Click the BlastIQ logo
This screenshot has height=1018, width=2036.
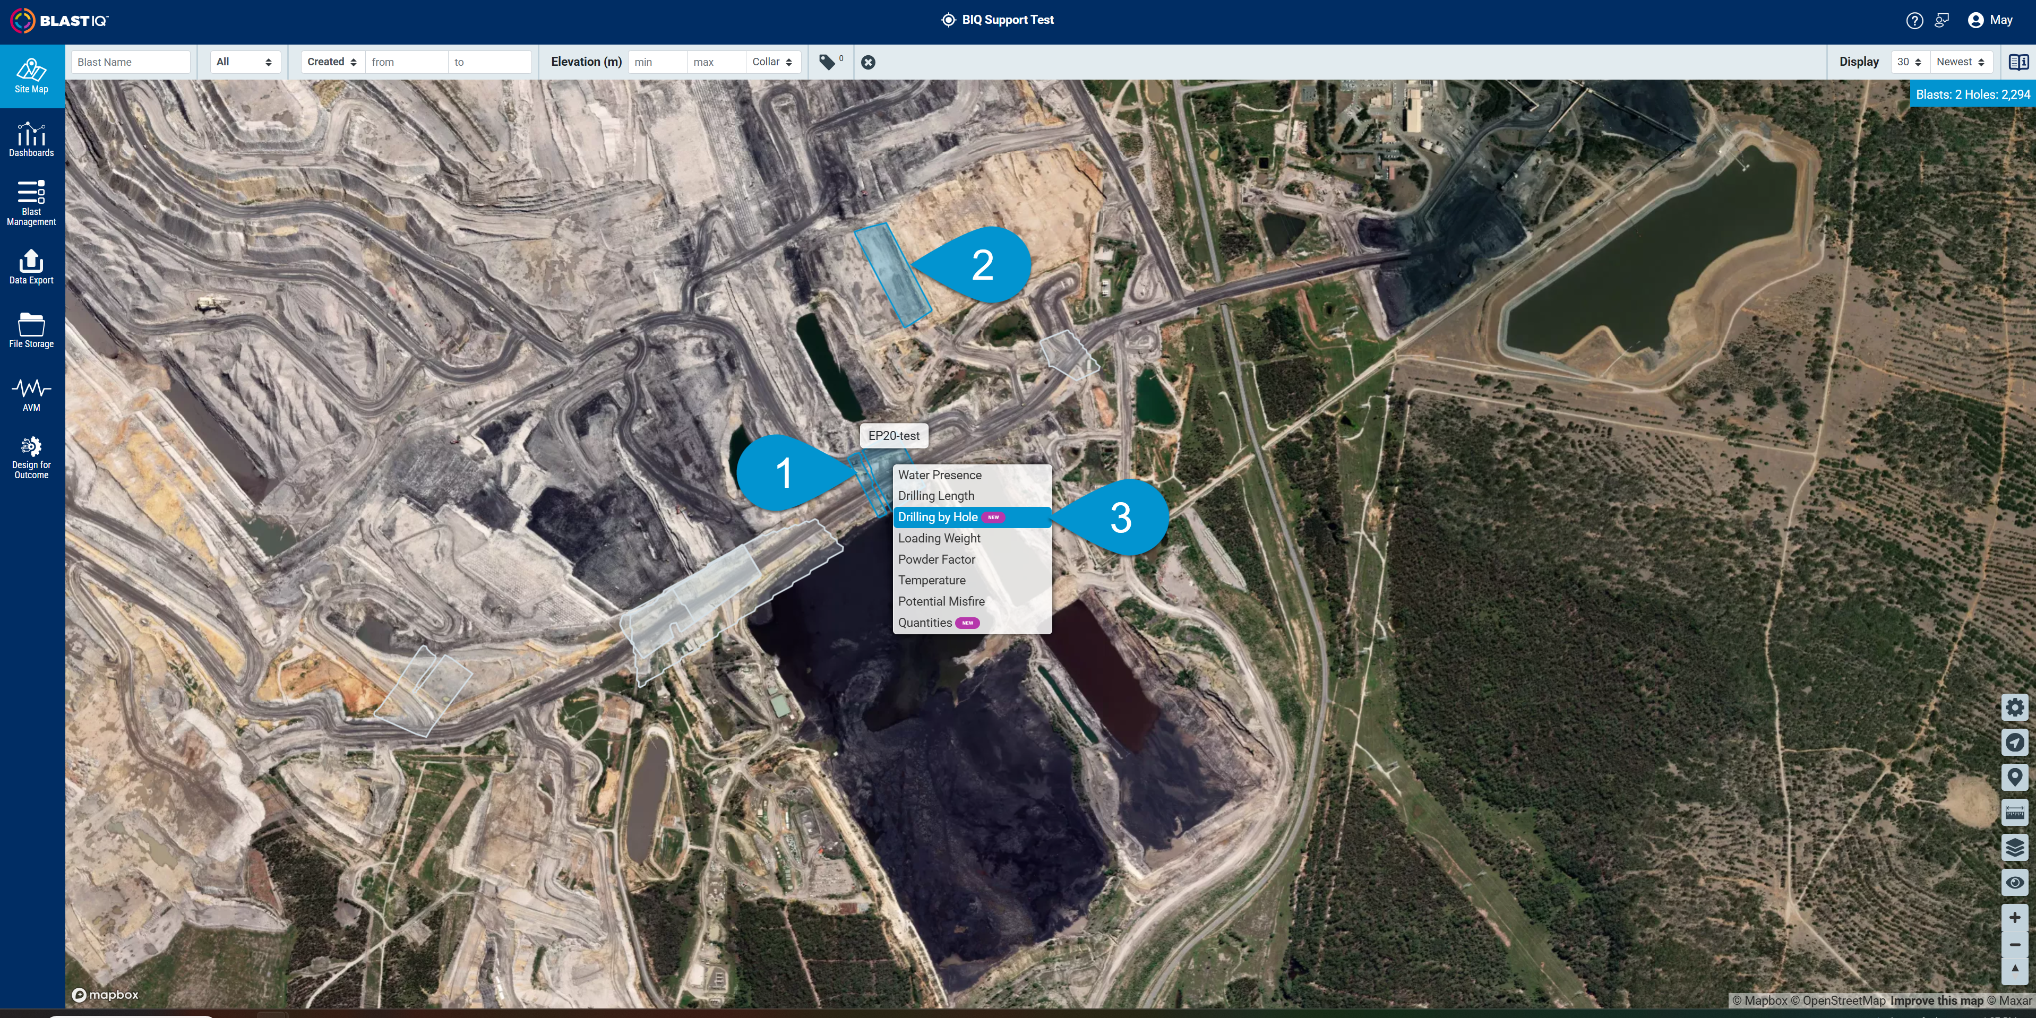click(x=59, y=21)
